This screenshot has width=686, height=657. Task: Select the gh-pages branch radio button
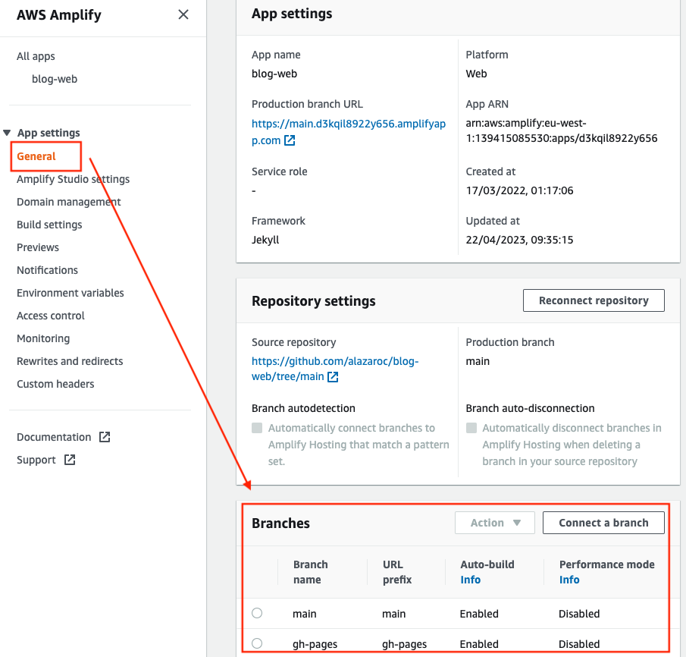(257, 643)
